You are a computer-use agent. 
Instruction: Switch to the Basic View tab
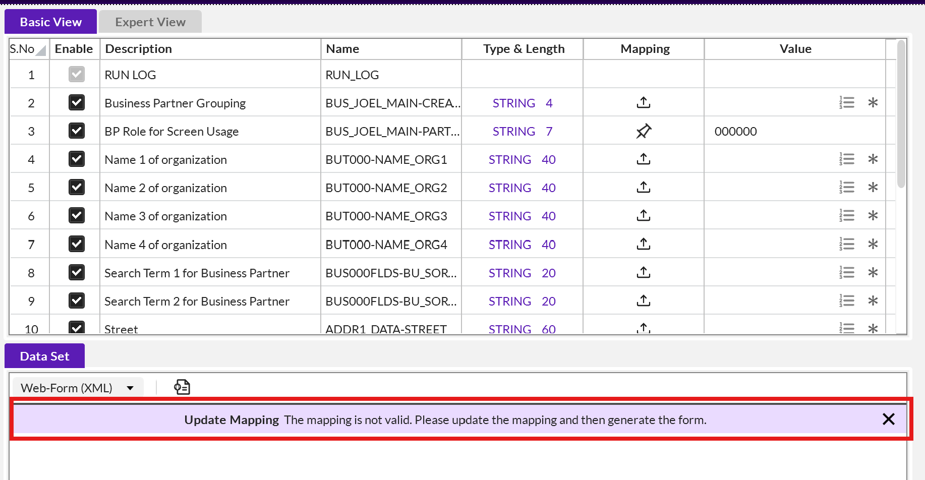coord(50,22)
